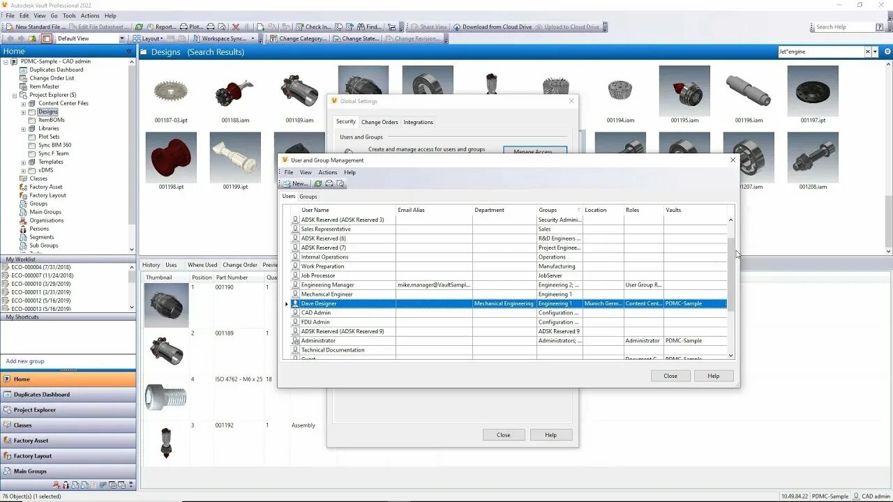The image size is (893, 502).
Task: Click New Standard File toolbar button
Action: [x=36, y=26]
